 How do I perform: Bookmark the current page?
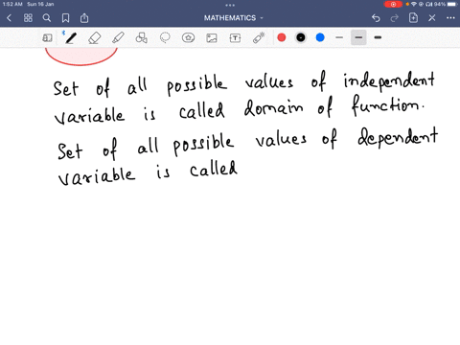(x=65, y=18)
